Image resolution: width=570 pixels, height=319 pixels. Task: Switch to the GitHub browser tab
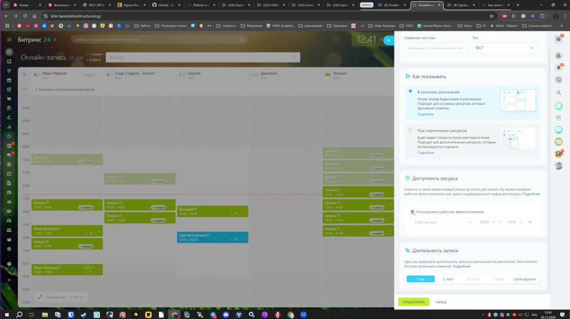click(x=166, y=5)
